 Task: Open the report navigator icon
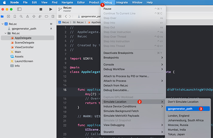click(53, 16)
